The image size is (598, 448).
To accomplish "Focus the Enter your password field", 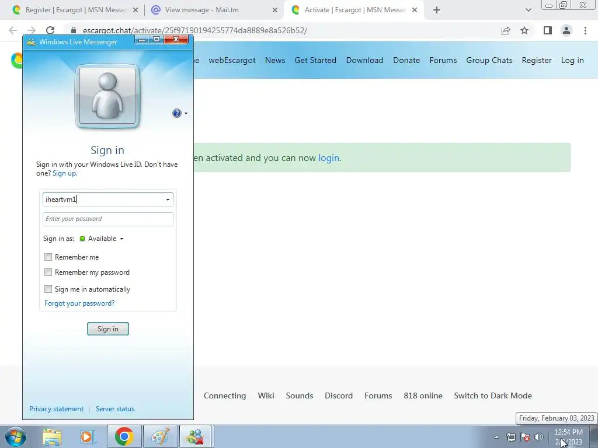I will point(108,219).
